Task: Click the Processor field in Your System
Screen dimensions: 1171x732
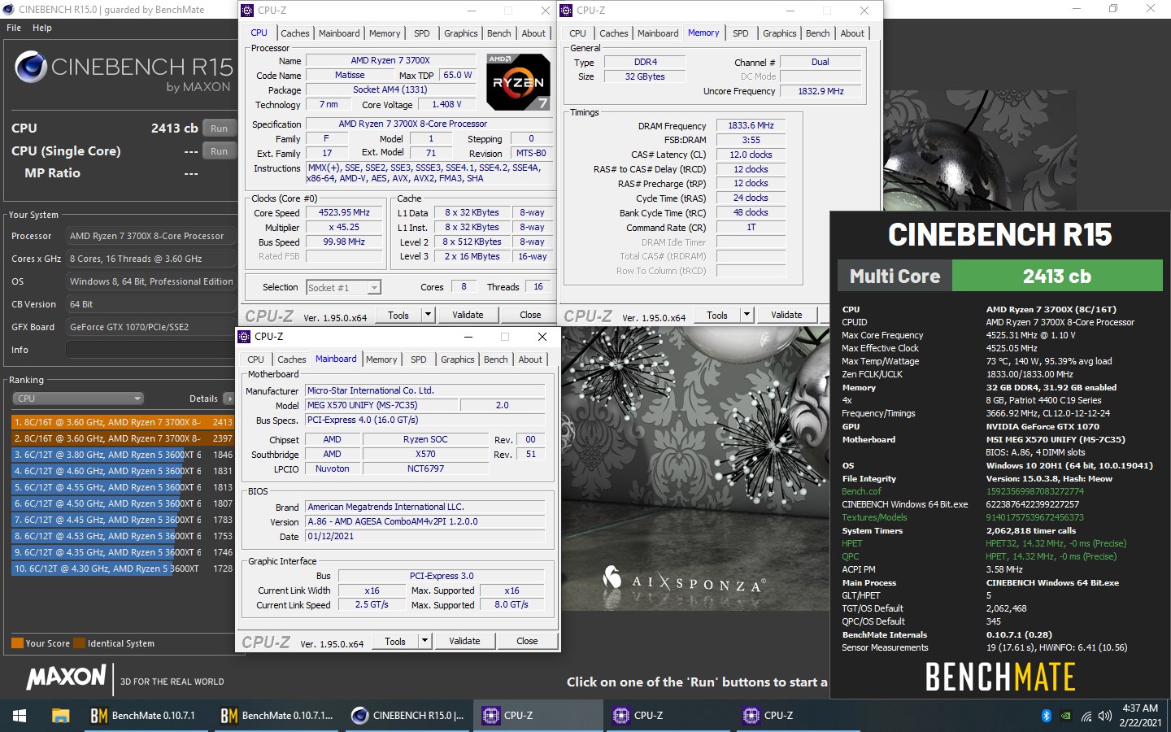Action: 150,236
